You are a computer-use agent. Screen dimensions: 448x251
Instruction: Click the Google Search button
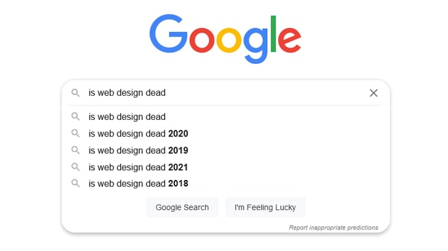point(182,207)
